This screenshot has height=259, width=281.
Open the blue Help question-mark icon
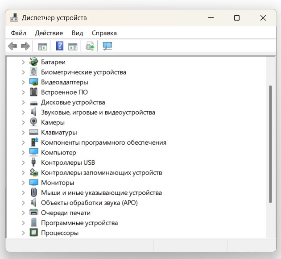60,46
